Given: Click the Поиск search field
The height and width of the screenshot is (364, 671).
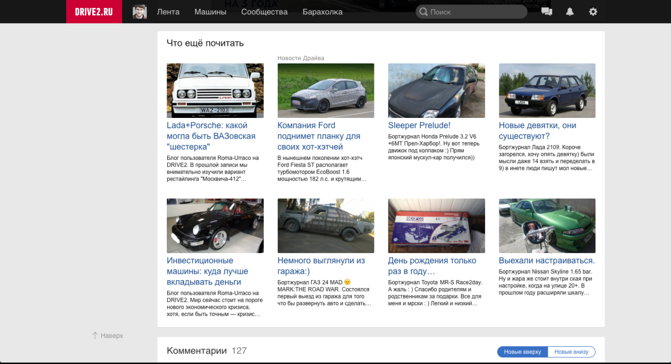Looking at the screenshot, I should 471,12.
